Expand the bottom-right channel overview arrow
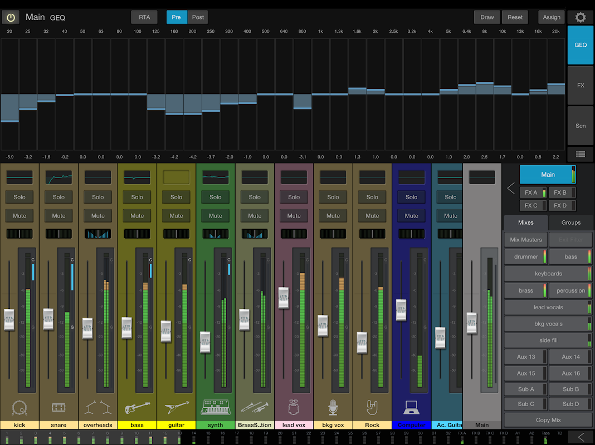The height and width of the screenshot is (445, 595). click(x=581, y=437)
